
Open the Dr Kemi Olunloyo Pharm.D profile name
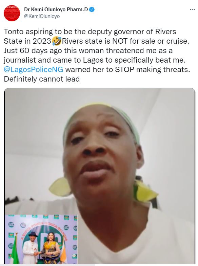tap(56, 9)
